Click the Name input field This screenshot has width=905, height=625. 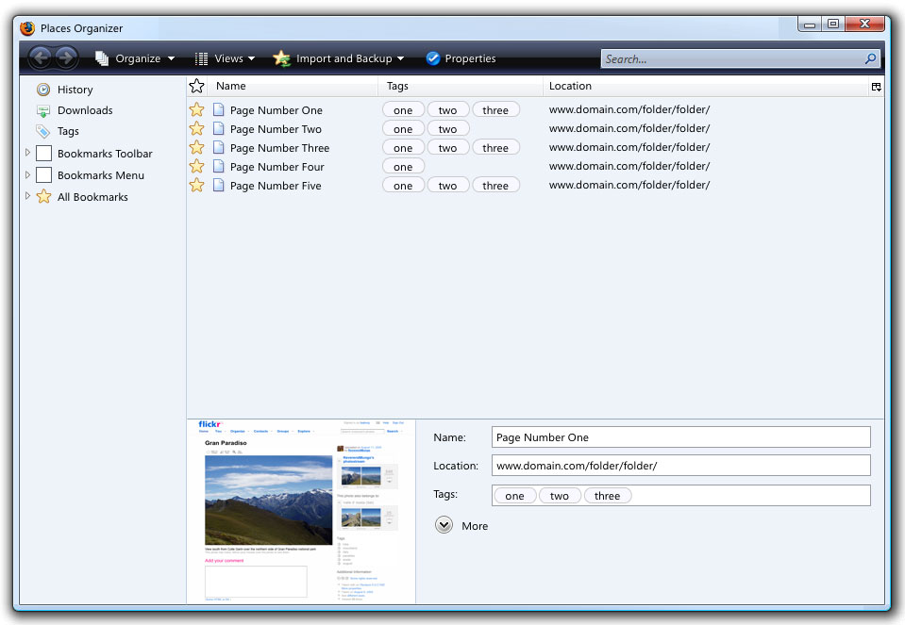tap(680, 437)
